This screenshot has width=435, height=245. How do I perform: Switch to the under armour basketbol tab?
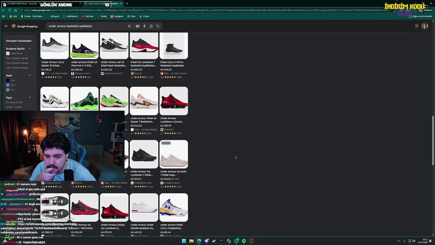[x=104, y=3]
